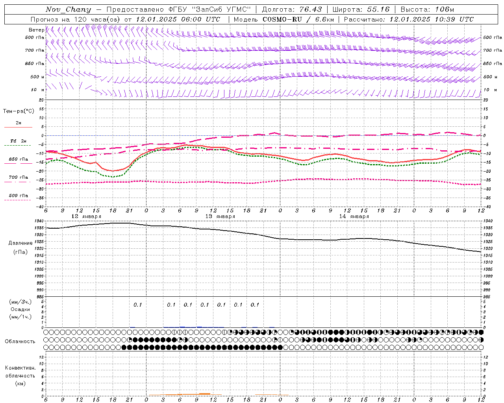Select the 700 гПа temperature legend label
Viewport: 504px width, 403px height.
(x=19, y=177)
